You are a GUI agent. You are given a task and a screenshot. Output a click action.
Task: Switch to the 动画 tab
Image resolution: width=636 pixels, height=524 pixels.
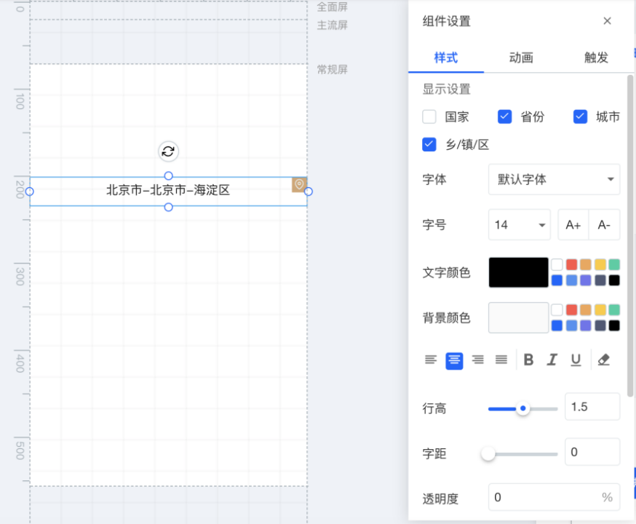coord(521,57)
